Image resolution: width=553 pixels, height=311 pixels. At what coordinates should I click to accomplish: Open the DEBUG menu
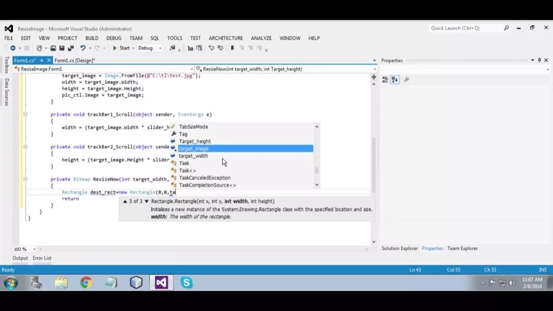click(x=114, y=38)
